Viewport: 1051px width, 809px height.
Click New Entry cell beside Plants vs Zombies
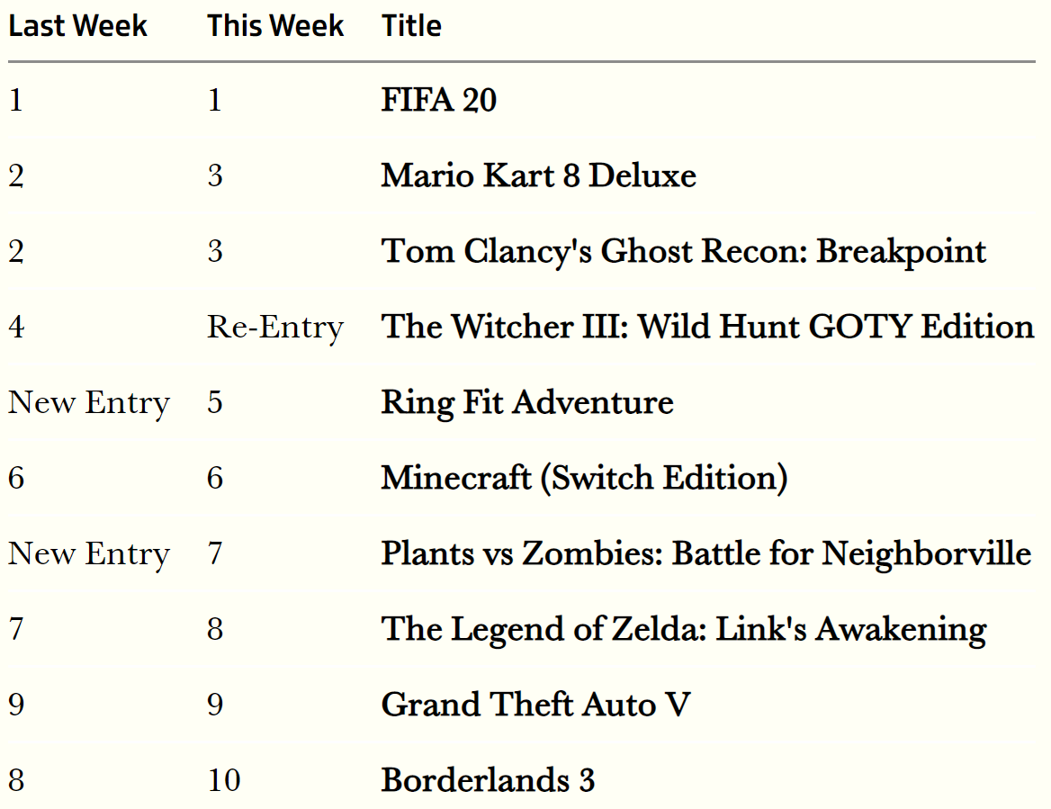89,554
